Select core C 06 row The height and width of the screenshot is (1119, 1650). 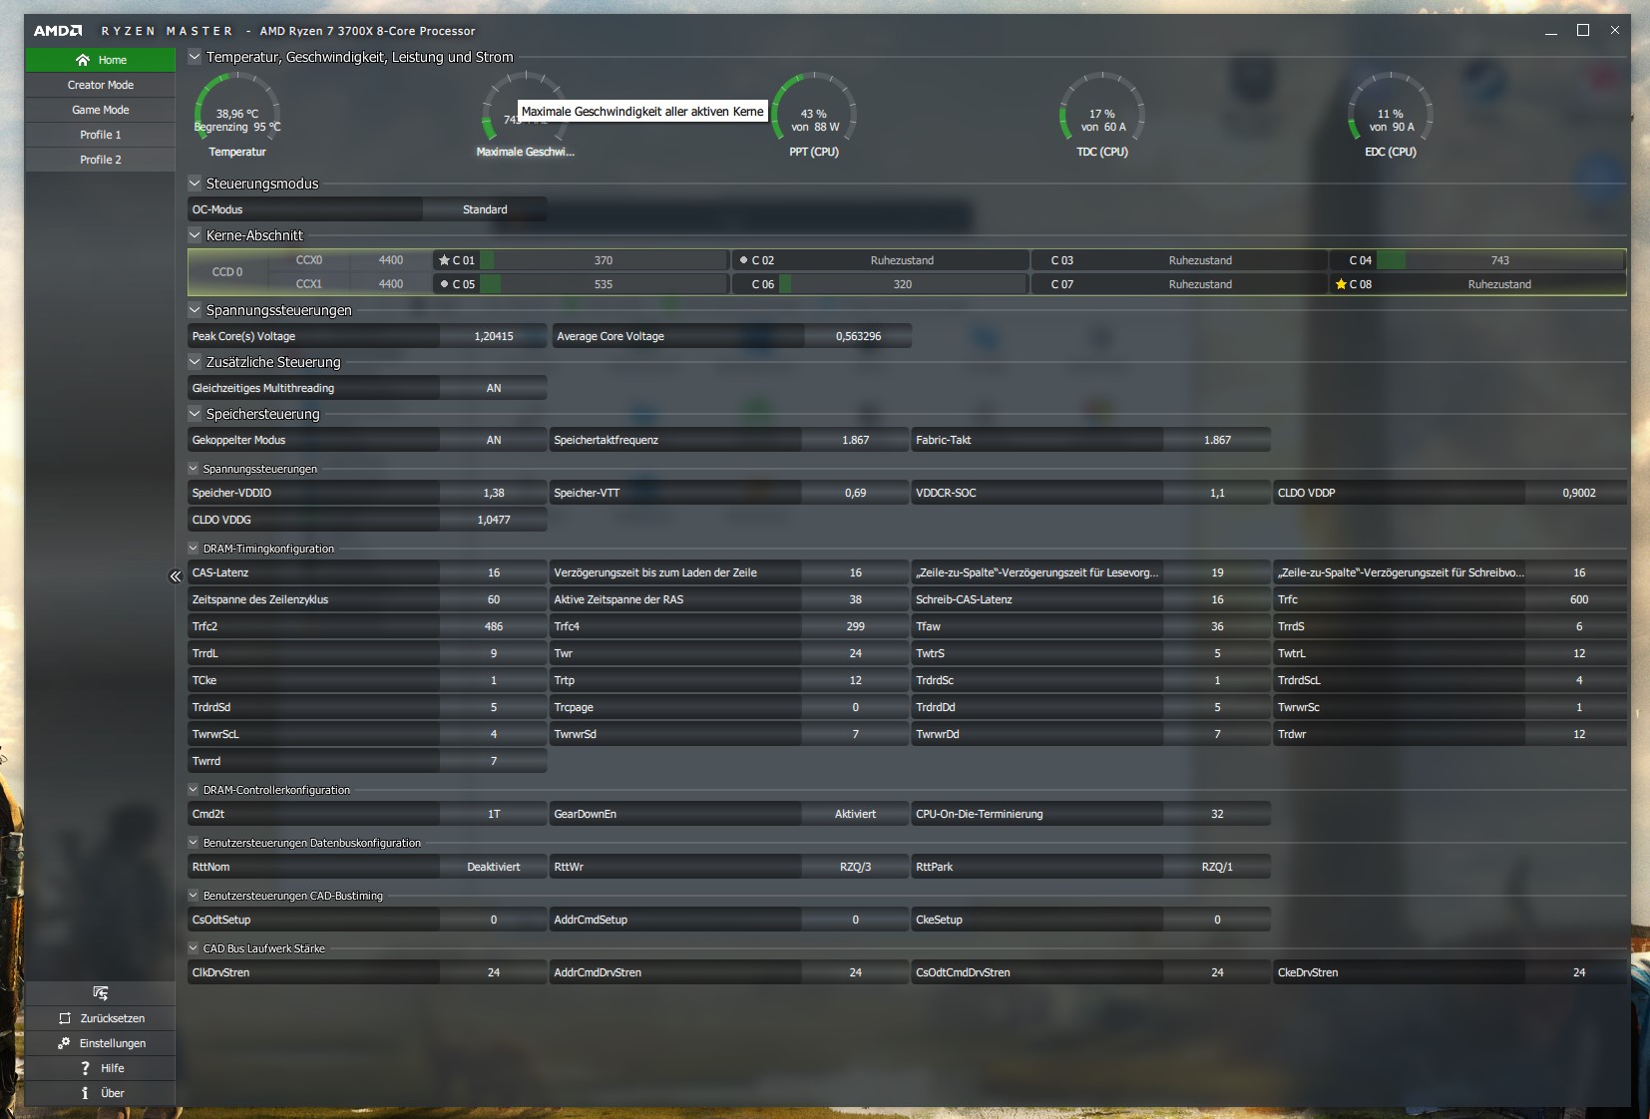click(880, 284)
